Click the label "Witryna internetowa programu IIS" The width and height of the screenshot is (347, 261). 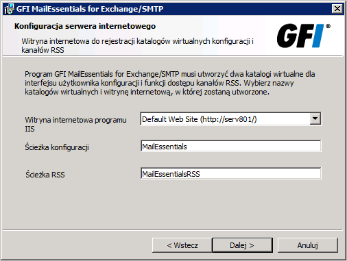point(75,124)
